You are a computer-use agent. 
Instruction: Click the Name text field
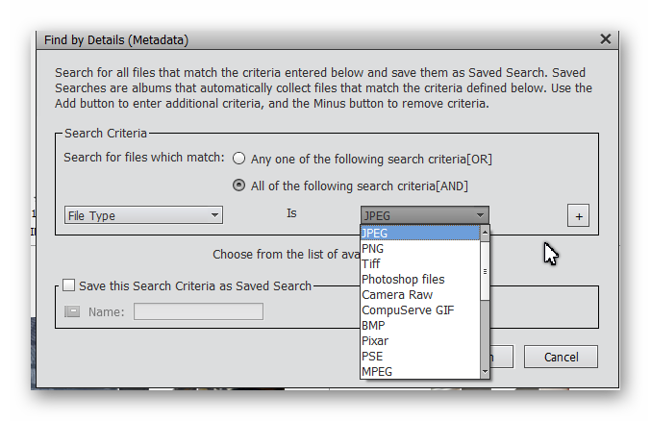point(198,311)
